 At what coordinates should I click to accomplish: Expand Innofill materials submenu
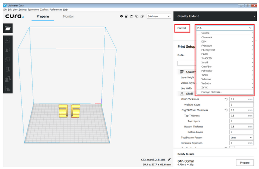pyautogui.click(x=225, y=62)
